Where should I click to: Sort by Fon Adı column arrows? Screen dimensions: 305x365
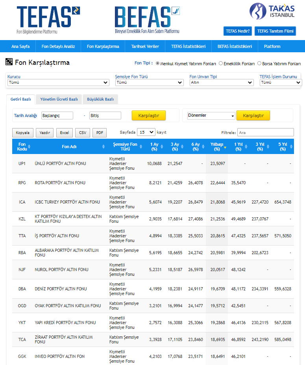[x=104, y=147]
